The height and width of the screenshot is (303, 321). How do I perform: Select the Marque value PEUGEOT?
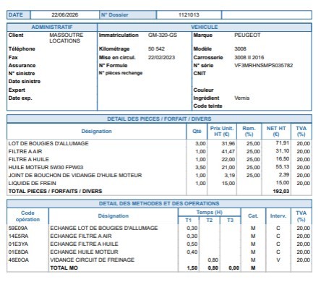247,35
